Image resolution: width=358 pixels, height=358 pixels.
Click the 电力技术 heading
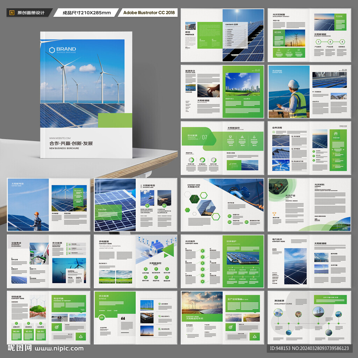pos(277,239)
